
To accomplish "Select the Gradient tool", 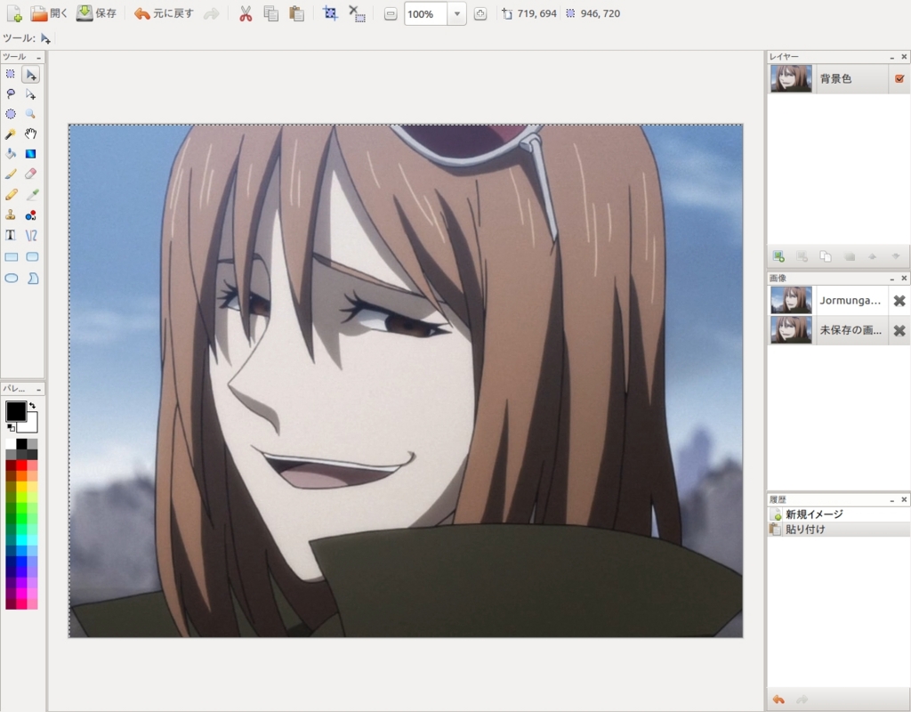I will (x=31, y=154).
